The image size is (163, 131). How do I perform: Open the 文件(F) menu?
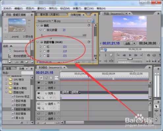7,9
